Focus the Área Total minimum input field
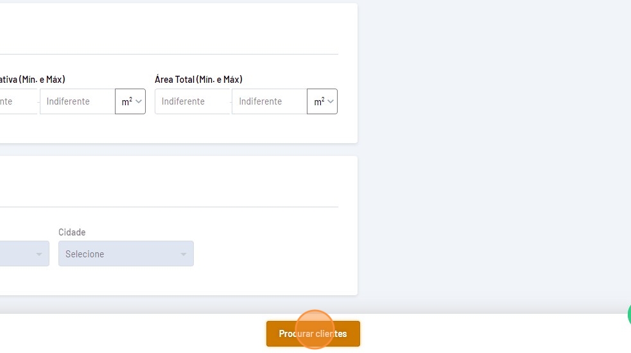 [x=193, y=101]
